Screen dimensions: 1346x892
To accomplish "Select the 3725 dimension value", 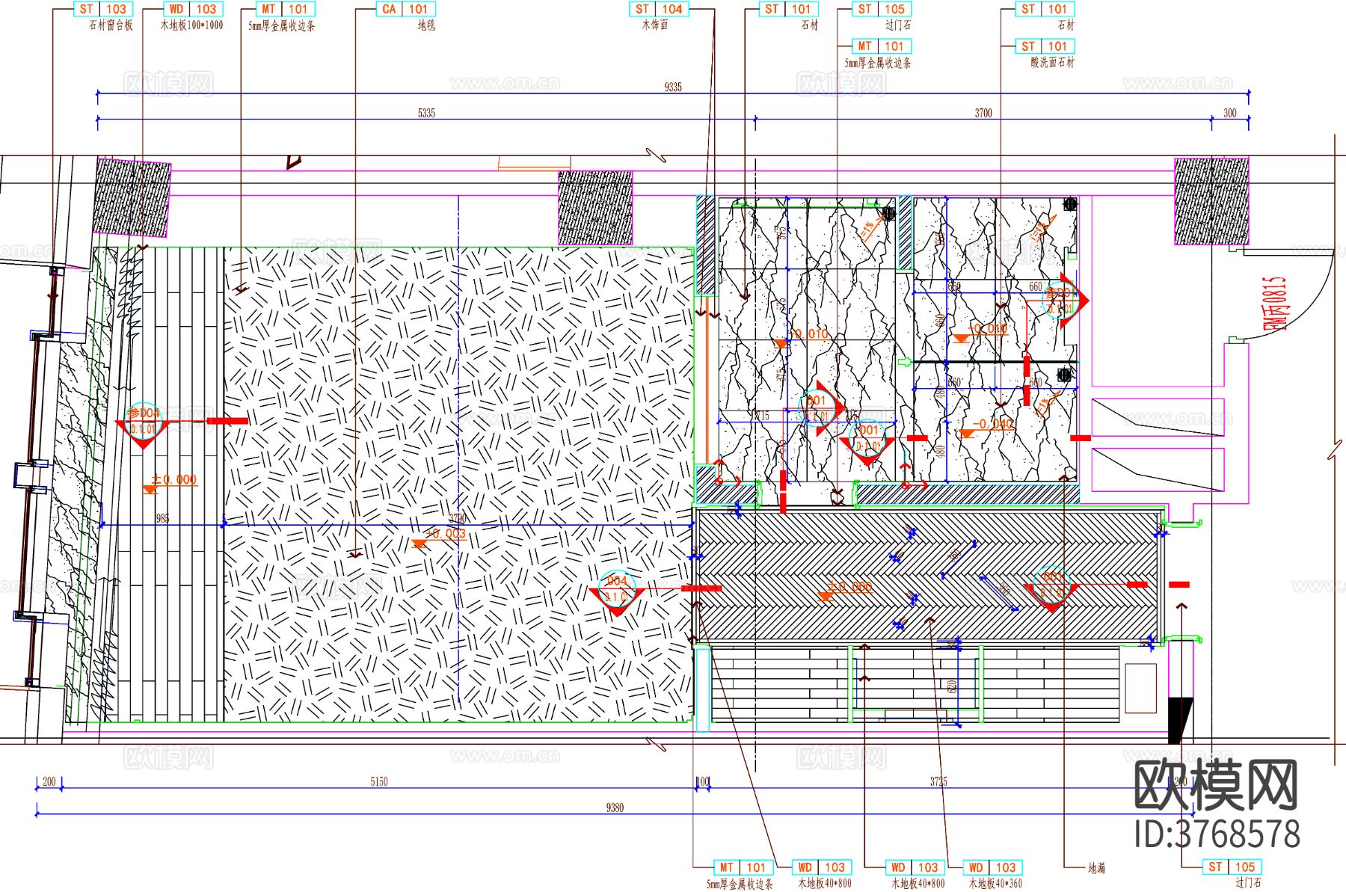I will [938, 781].
